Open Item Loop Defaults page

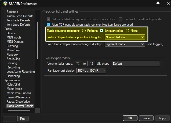click(19, 25)
